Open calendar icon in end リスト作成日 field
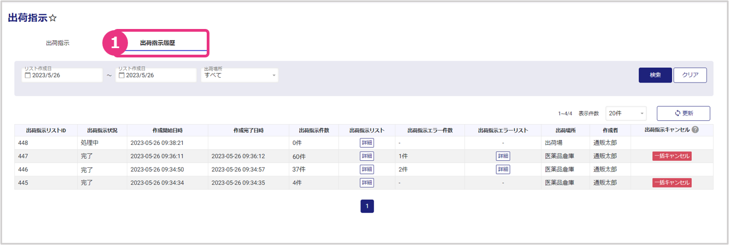729x245 pixels. point(122,75)
